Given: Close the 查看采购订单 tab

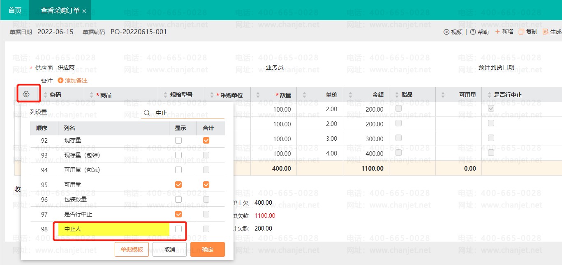Looking at the screenshot, I should 84,11.
